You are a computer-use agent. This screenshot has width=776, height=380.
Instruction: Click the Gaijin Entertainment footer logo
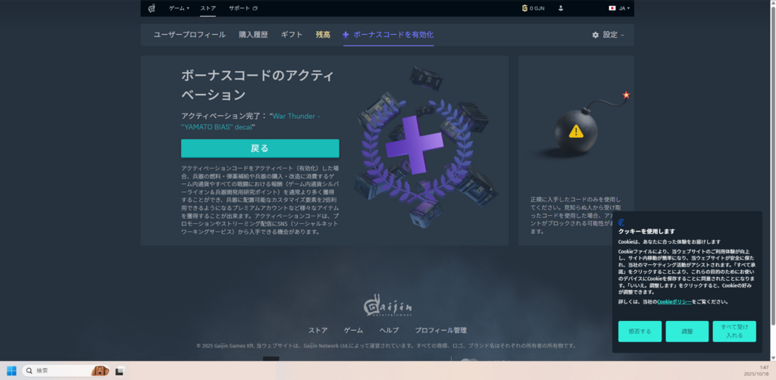(x=388, y=307)
